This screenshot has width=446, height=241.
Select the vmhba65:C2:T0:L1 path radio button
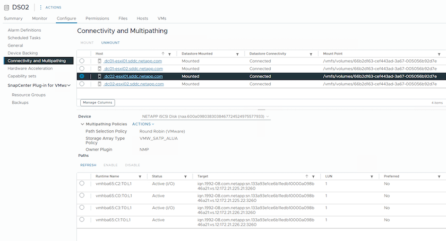point(82,183)
